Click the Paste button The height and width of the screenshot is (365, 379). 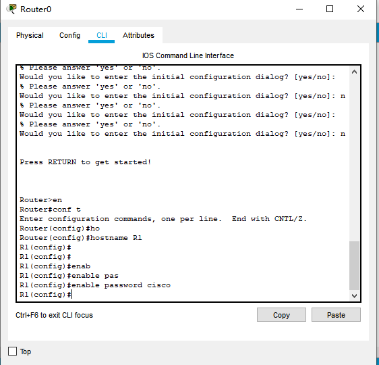click(x=336, y=315)
